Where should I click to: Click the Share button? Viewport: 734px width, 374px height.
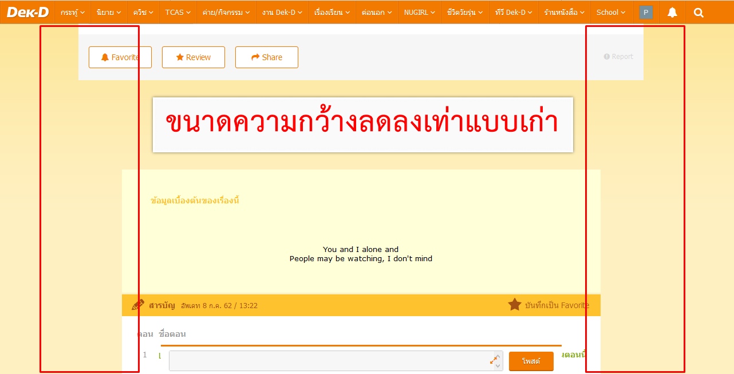[x=267, y=57]
